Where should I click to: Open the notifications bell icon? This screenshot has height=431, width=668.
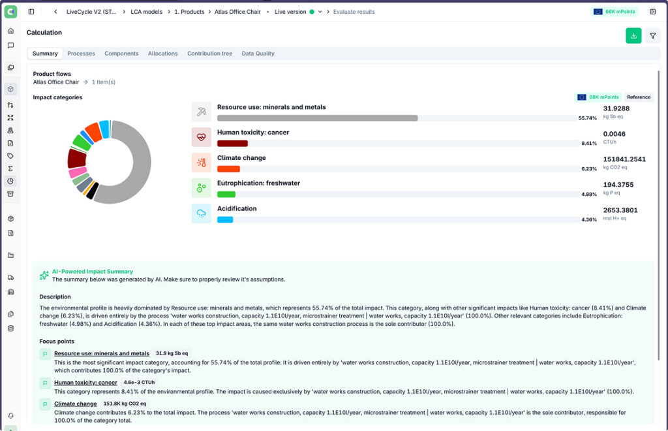pos(10,415)
